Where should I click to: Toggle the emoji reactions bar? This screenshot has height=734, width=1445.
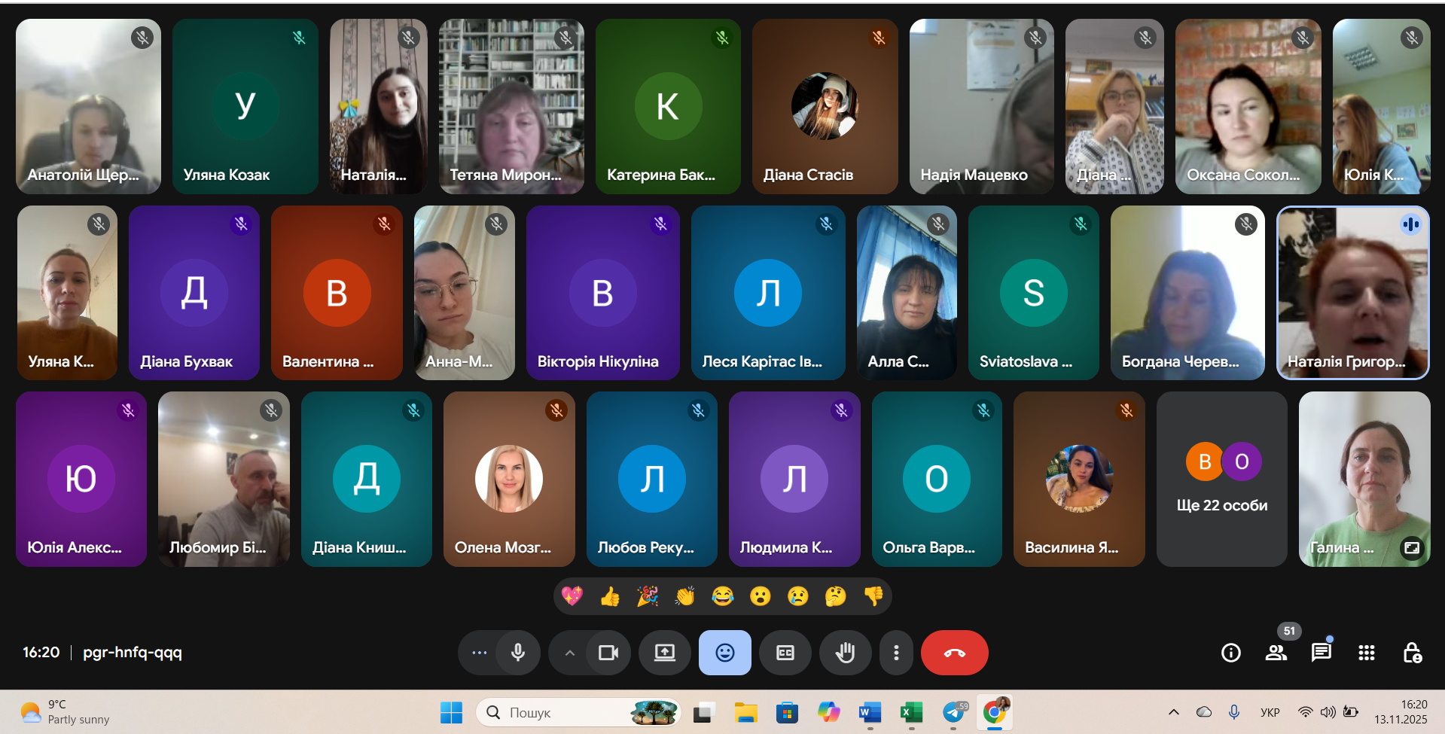pos(724,653)
